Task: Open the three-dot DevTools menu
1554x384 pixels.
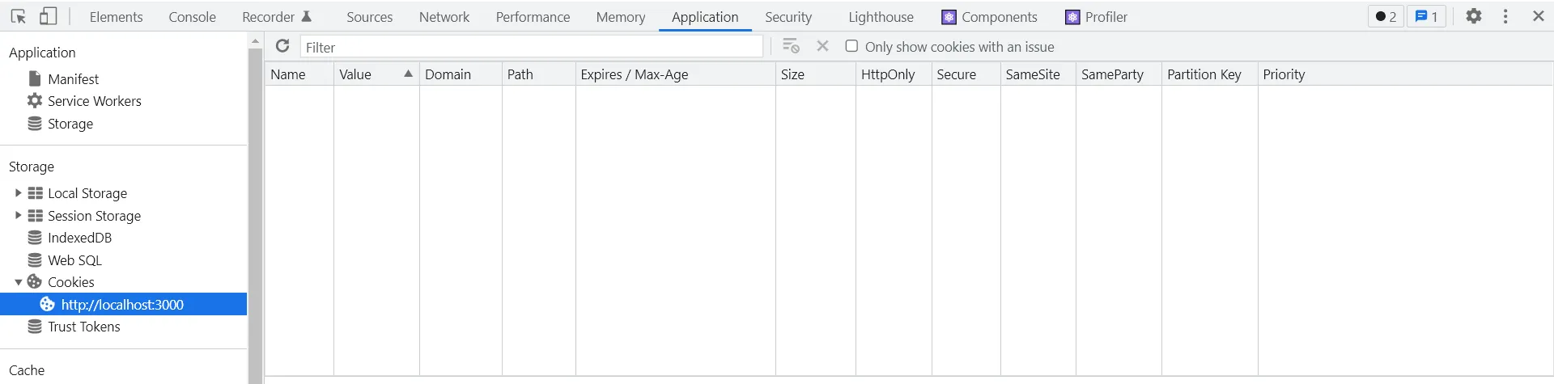Action: click(1505, 16)
